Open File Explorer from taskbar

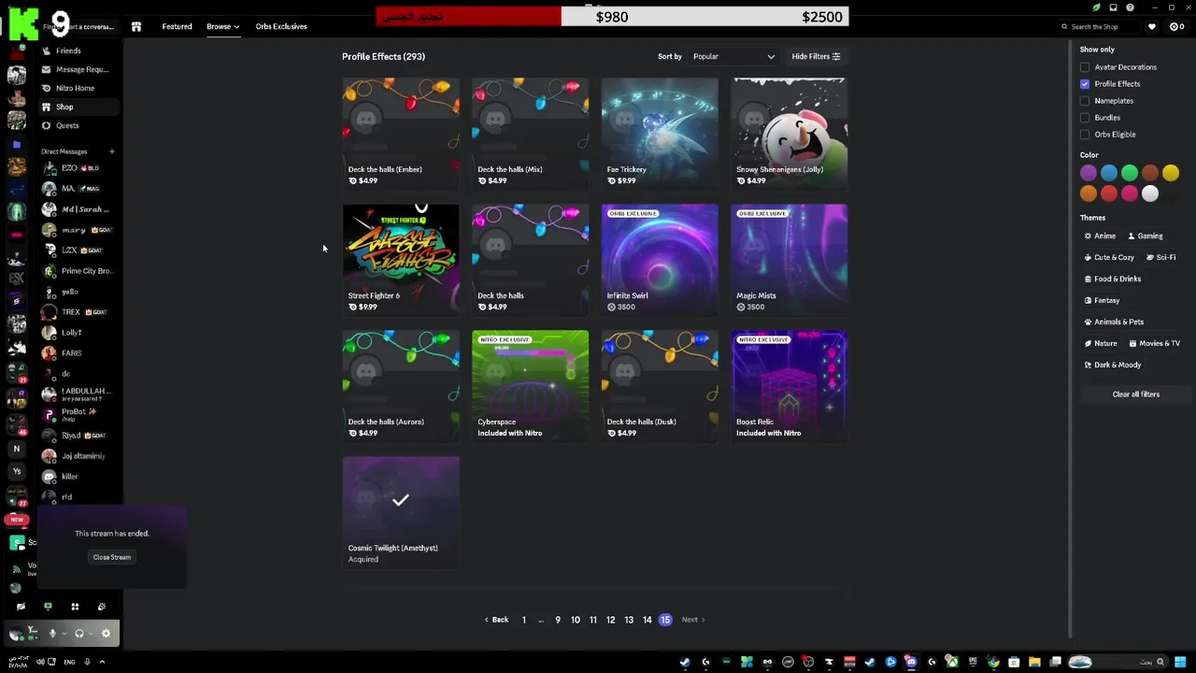coord(1034,663)
